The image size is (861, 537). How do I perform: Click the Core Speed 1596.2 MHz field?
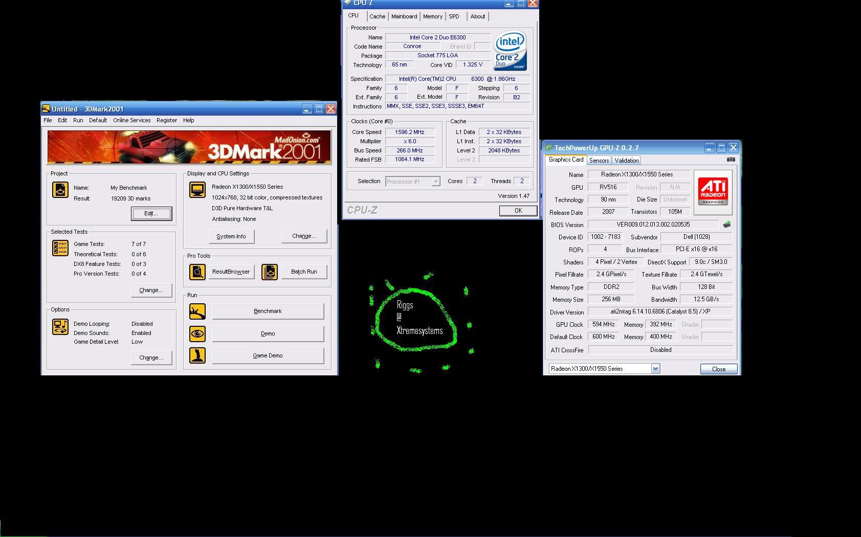pos(410,132)
